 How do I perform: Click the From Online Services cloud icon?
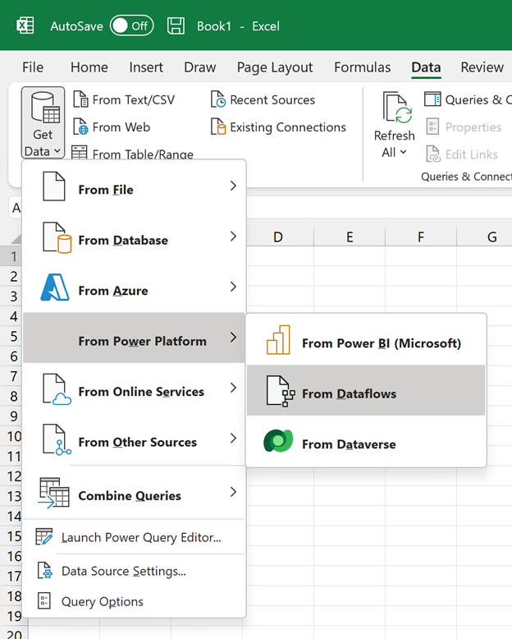pyautogui.click(x=57, y=389)
